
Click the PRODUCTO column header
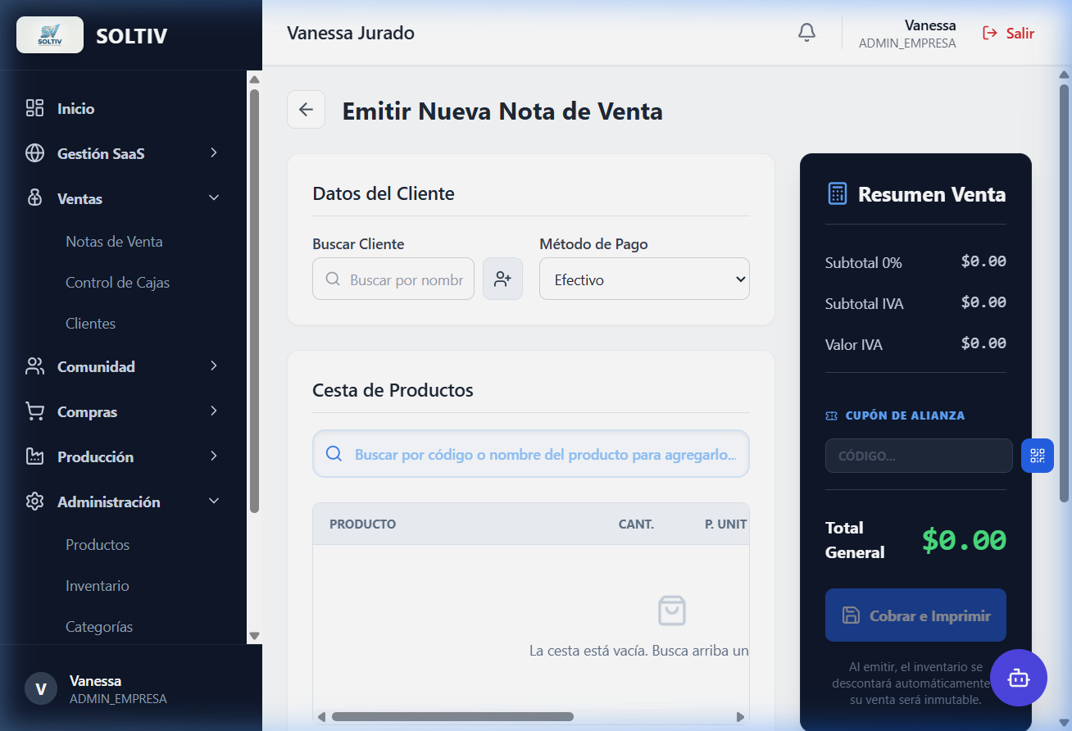(362, 524)
